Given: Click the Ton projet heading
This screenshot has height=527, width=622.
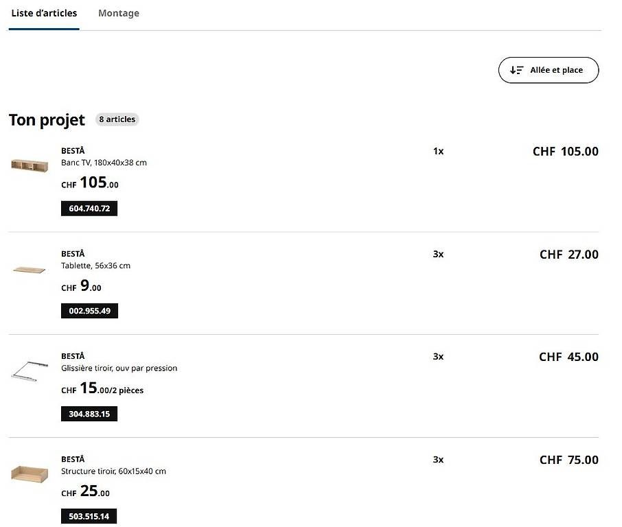Looking at the screenshot, I should pos(47,120).
